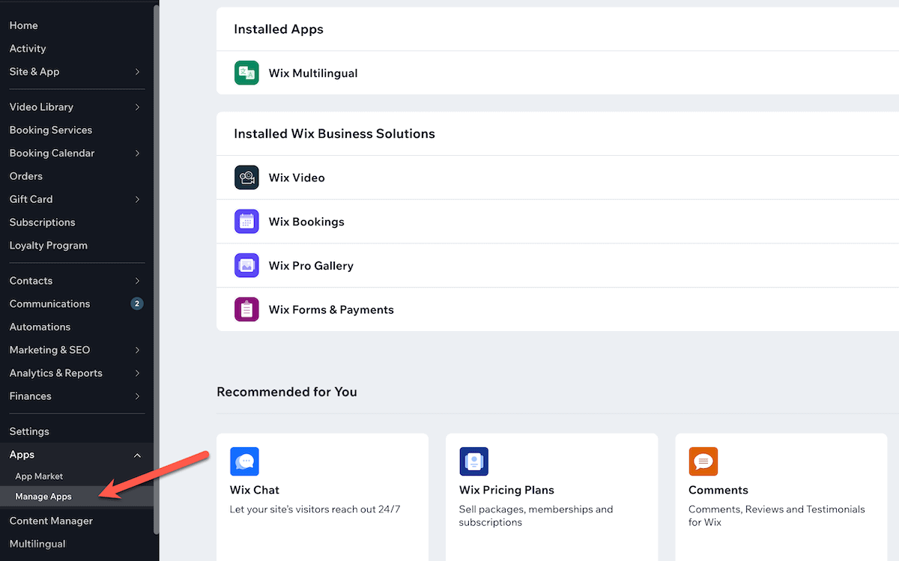Open Home in the sidebar
899x561 pixels.
click(x=23, y=25)
